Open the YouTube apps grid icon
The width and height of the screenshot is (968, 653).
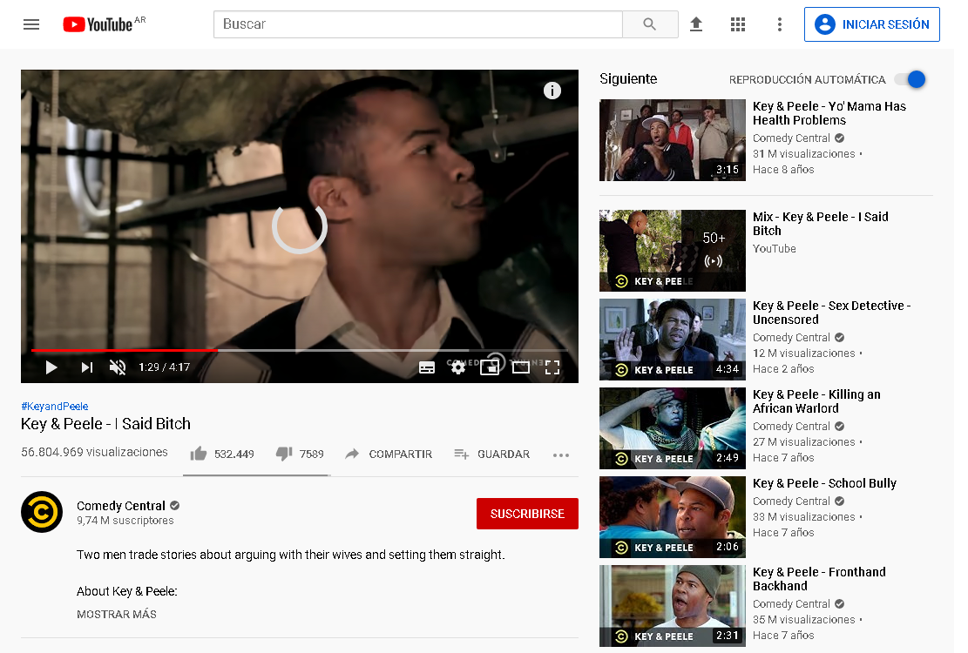click(738, 24)
